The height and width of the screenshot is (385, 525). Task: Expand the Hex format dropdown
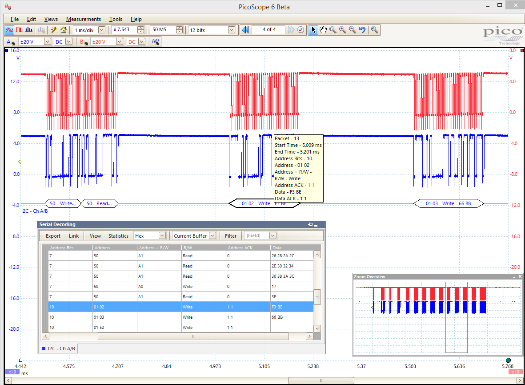pyautogui.click(x=162, y=236)
